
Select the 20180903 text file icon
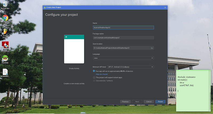pyautogui.click(x=5, y=73)
